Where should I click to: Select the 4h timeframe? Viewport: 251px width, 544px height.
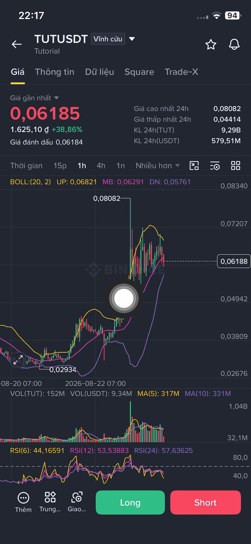click(101, 166)
